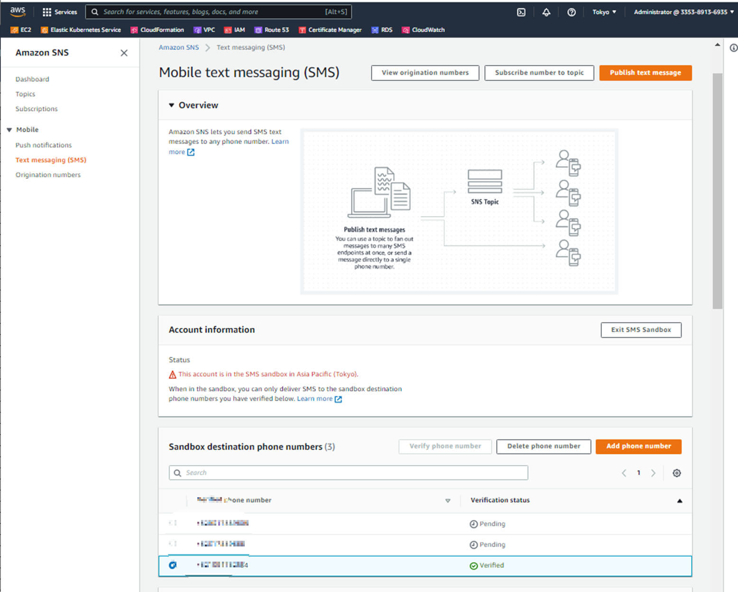Sort by Verification status column
This screenshot has width=738, height=592.
(680, 501)
